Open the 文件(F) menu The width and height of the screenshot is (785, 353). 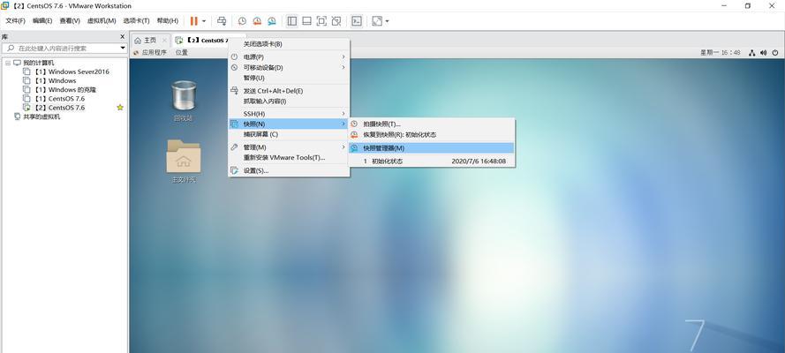[15, 21]
